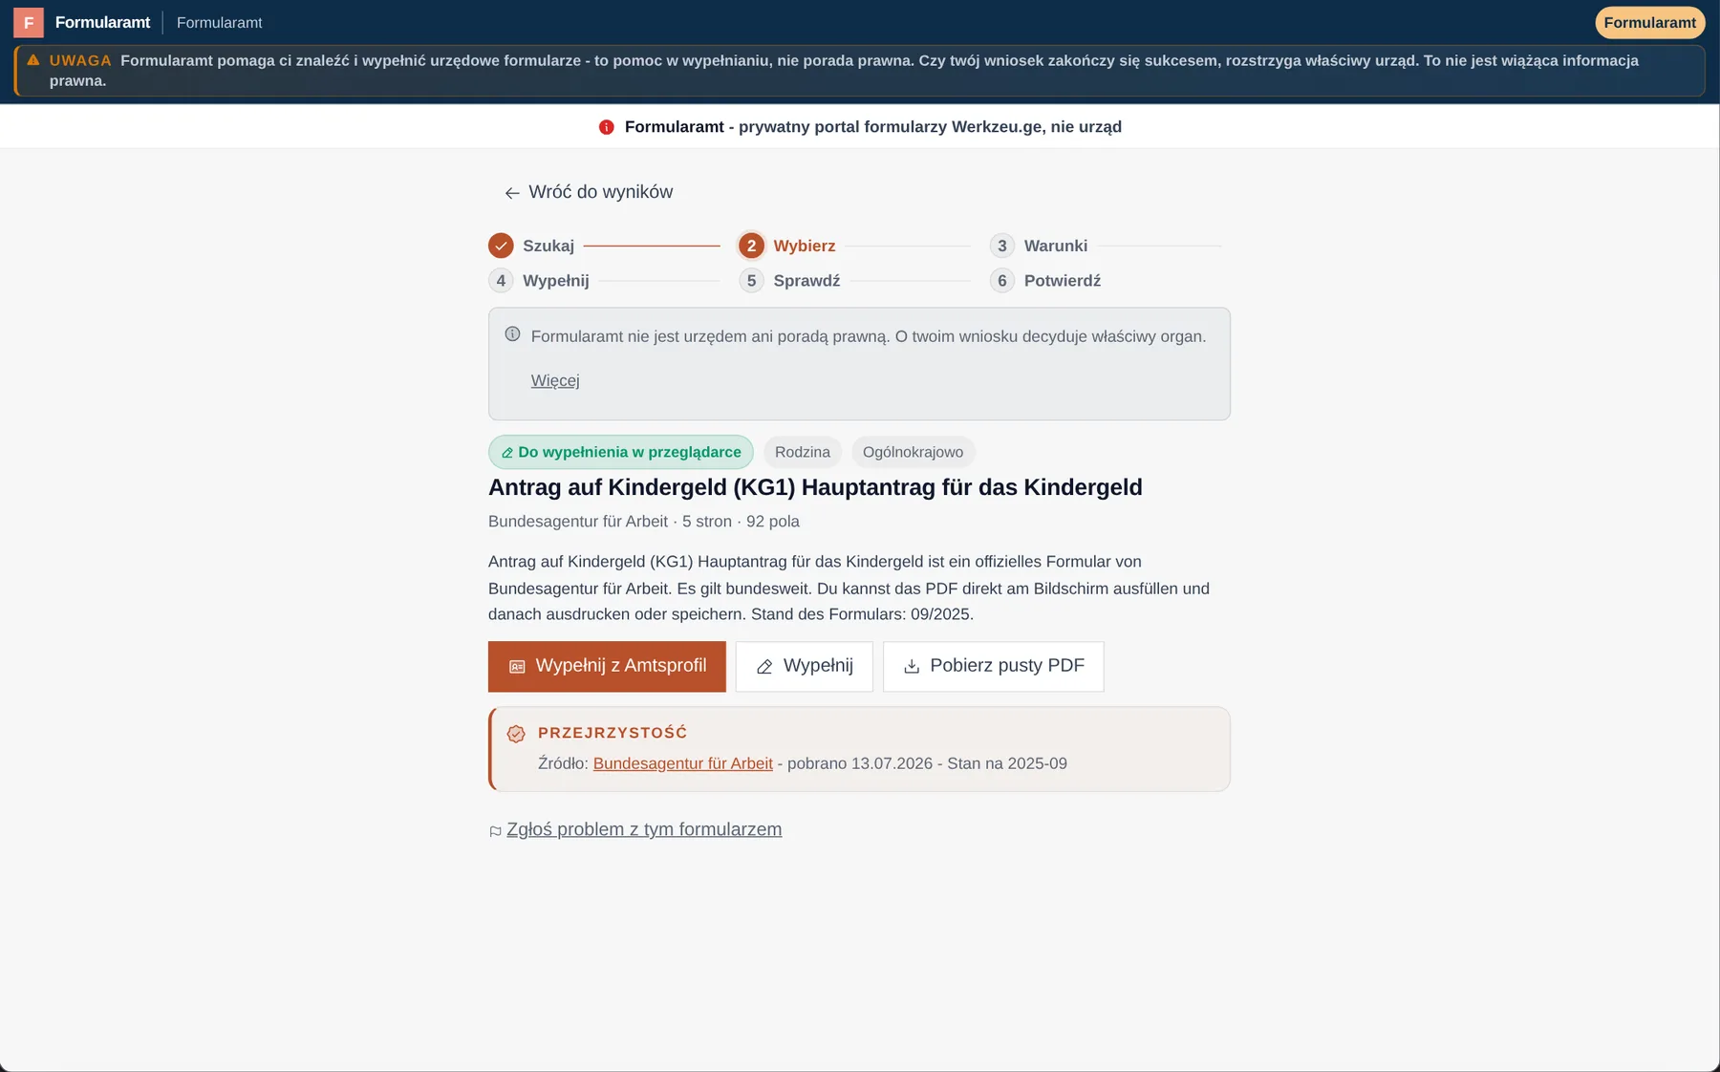1720x1072 pixels.
Task: Click the 'Do wypełnienia w przeglądarce' badge
Action: (621, 452)
